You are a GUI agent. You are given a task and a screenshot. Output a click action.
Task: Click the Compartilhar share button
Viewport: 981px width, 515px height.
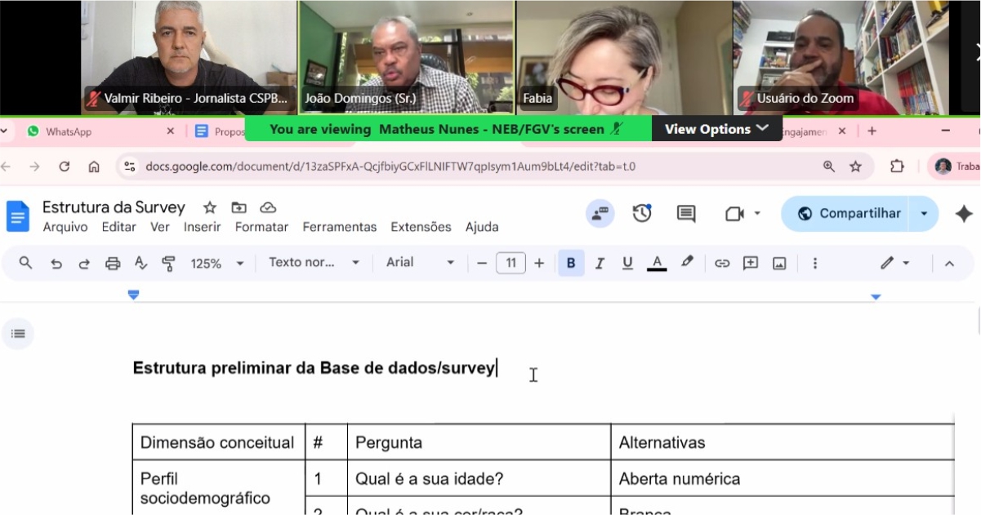[x=849, y=213]
